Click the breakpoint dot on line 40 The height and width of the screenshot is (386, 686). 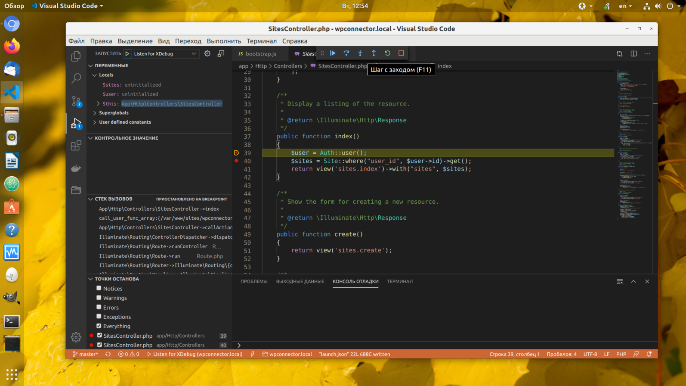point(236,161)
